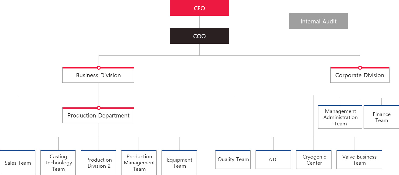Open the Cryogenic Center box

point(314,159)
